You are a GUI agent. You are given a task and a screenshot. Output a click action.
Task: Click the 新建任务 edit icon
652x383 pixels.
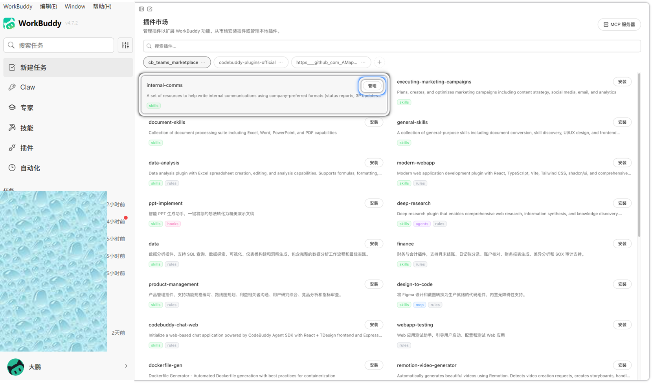(x=12, y=68)
